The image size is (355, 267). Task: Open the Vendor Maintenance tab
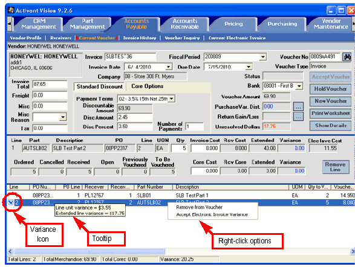click(331, 24)
